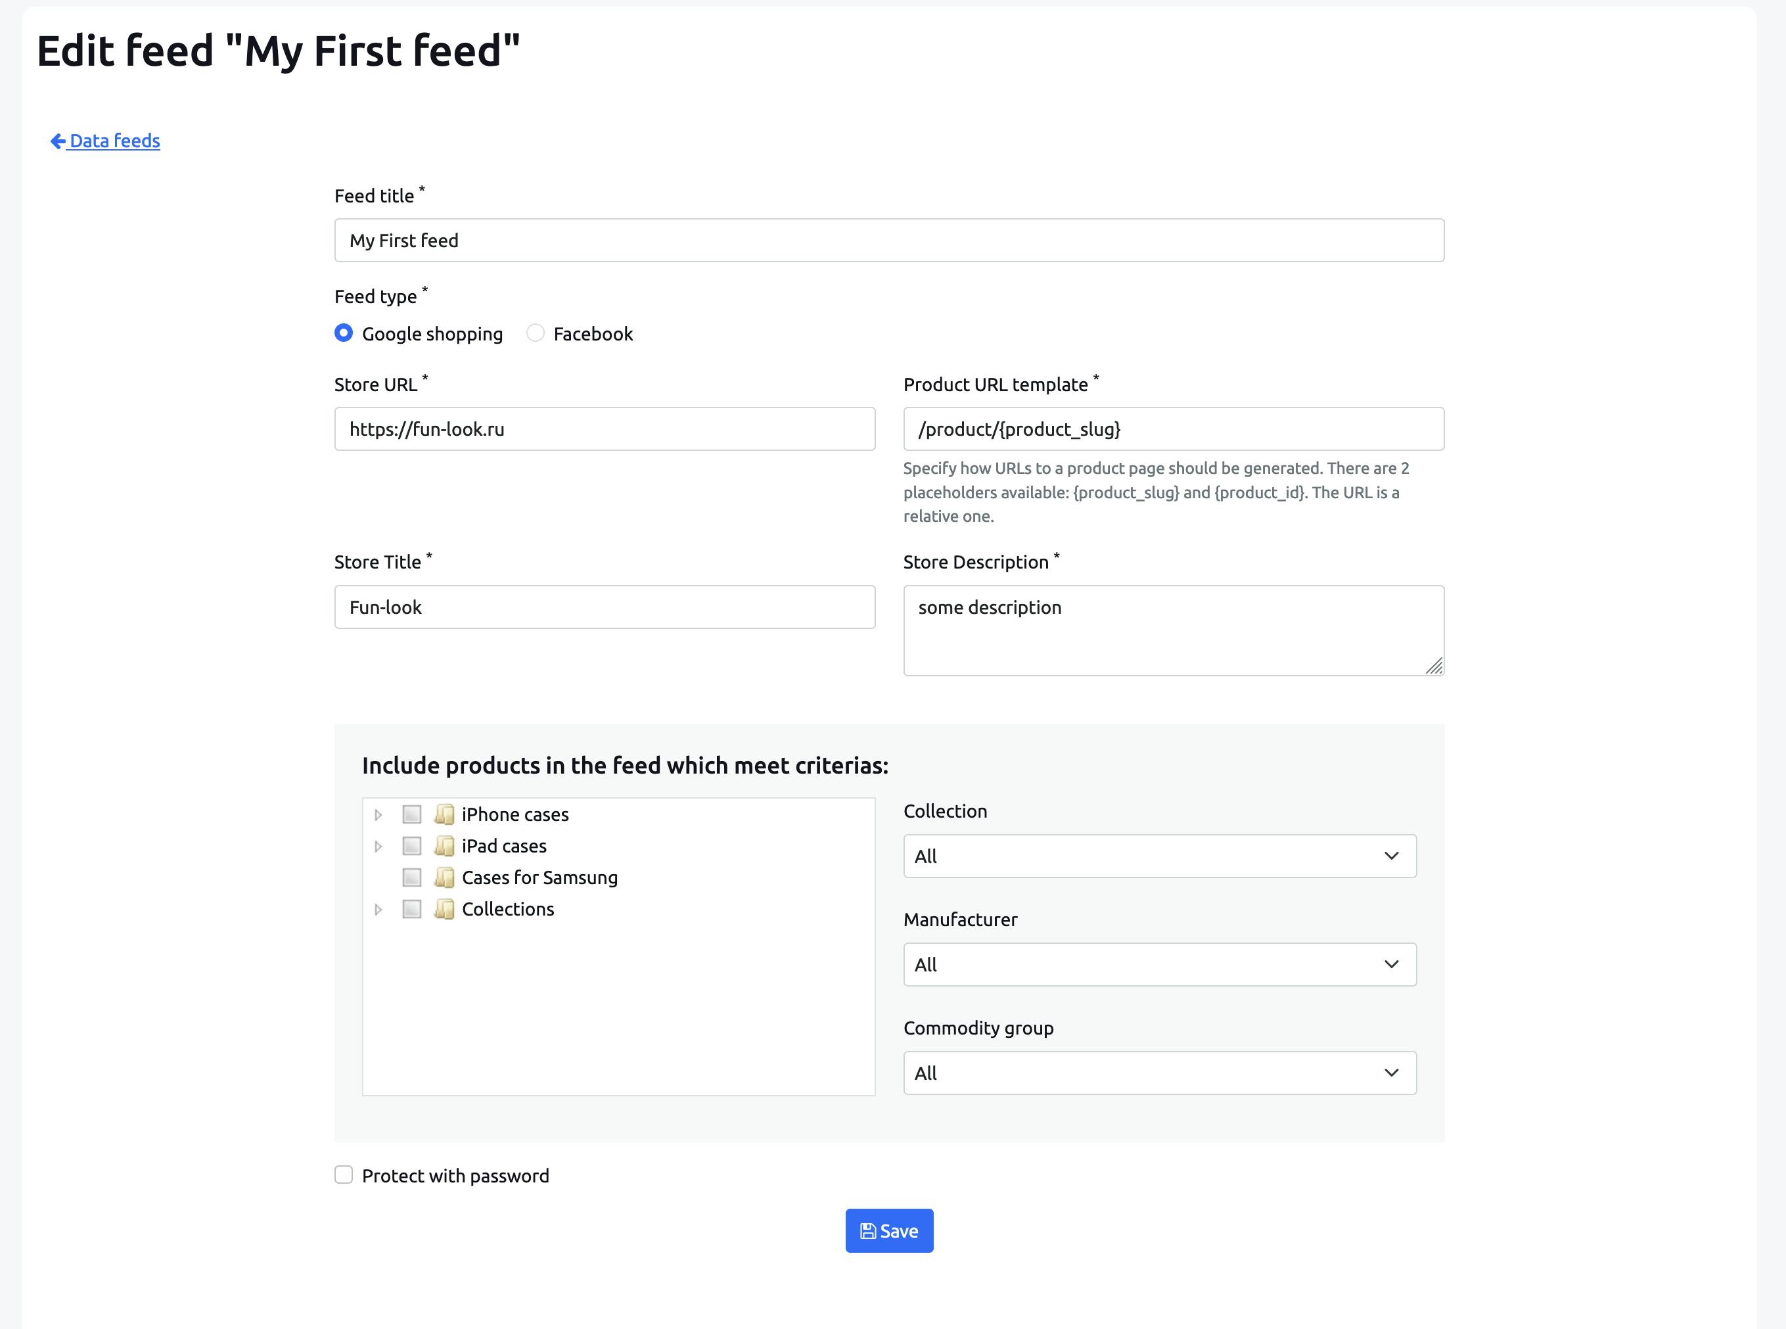Expand the iPhone cases tree node

tap(378, 815)
